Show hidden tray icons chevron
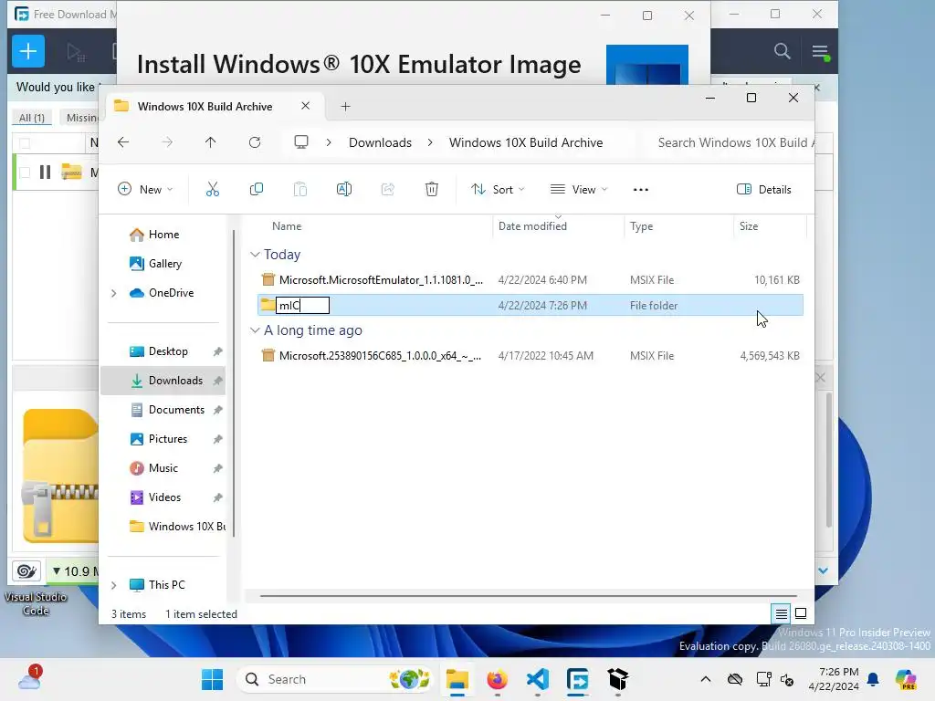 point(706,679)
